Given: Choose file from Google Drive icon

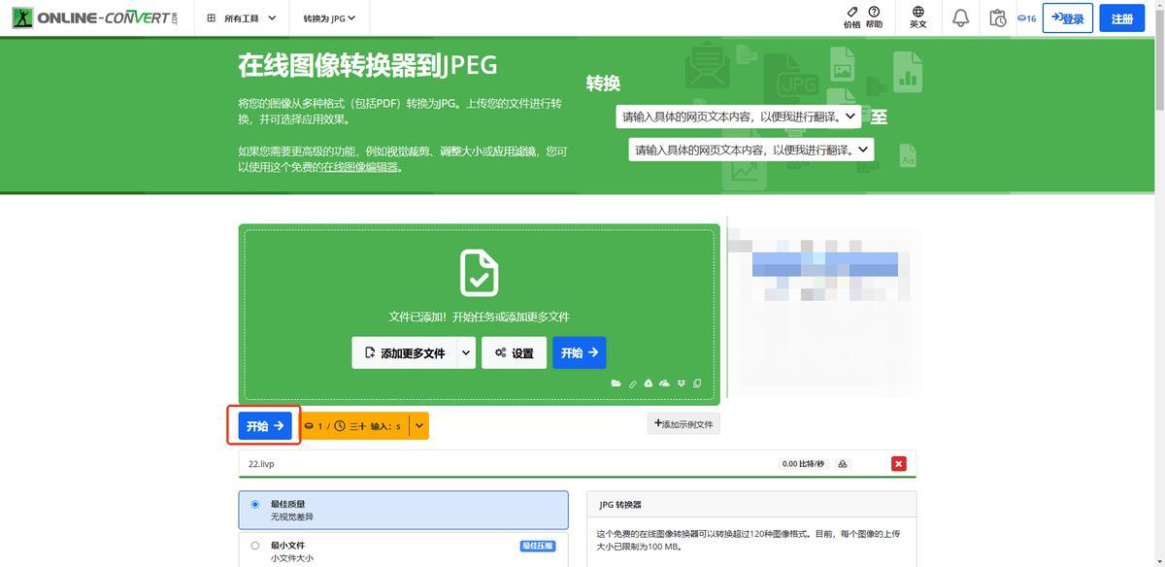Looking at the screenshot, I should click(648, 384).
